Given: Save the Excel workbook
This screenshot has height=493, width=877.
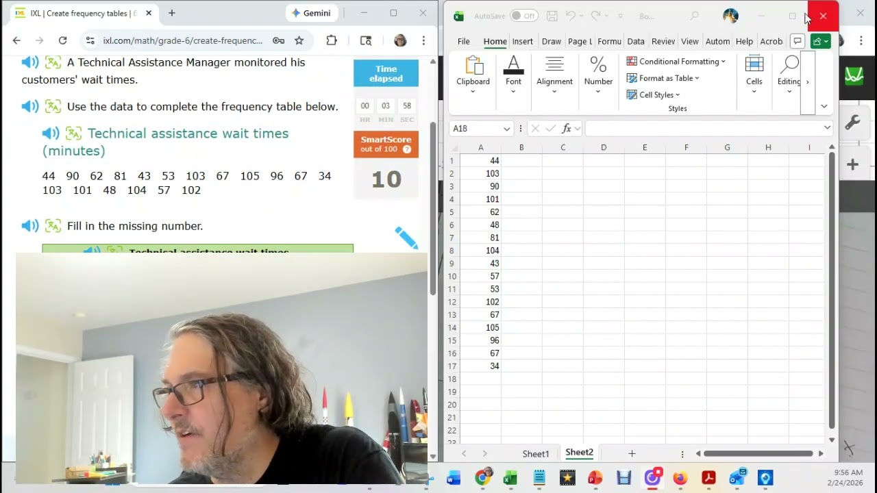Looking at the screenshot, I should 552,16.
